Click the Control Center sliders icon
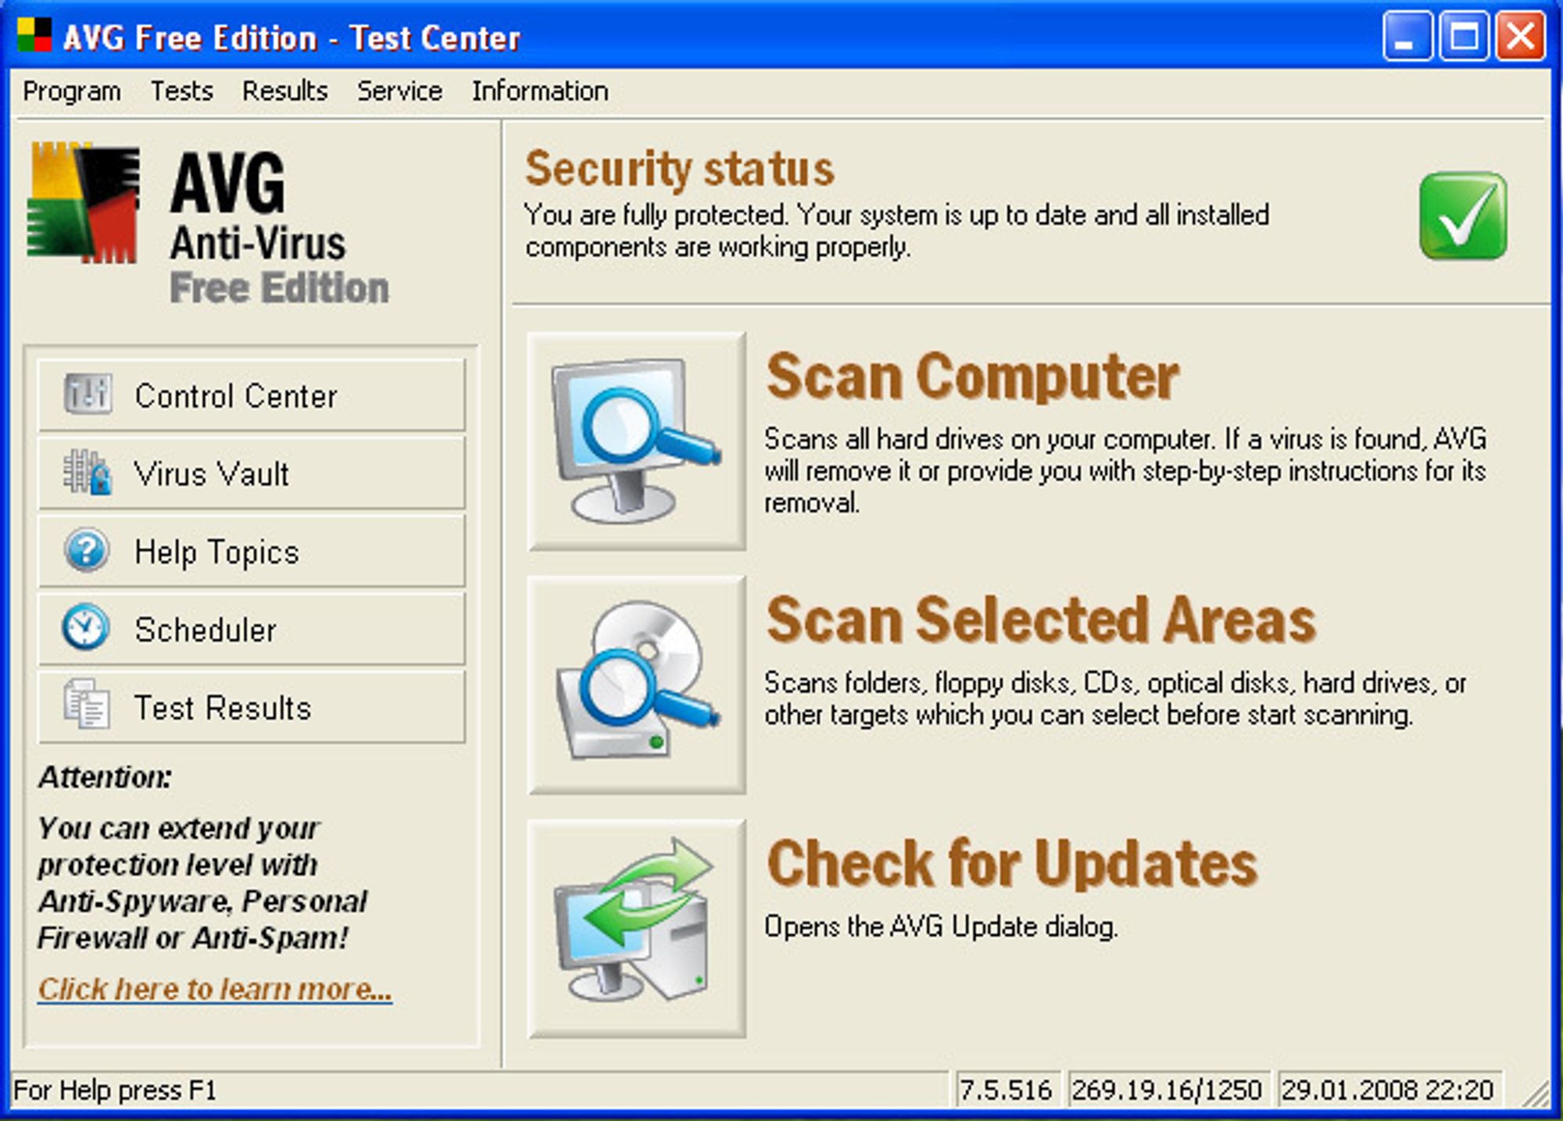 pos(88,394)
